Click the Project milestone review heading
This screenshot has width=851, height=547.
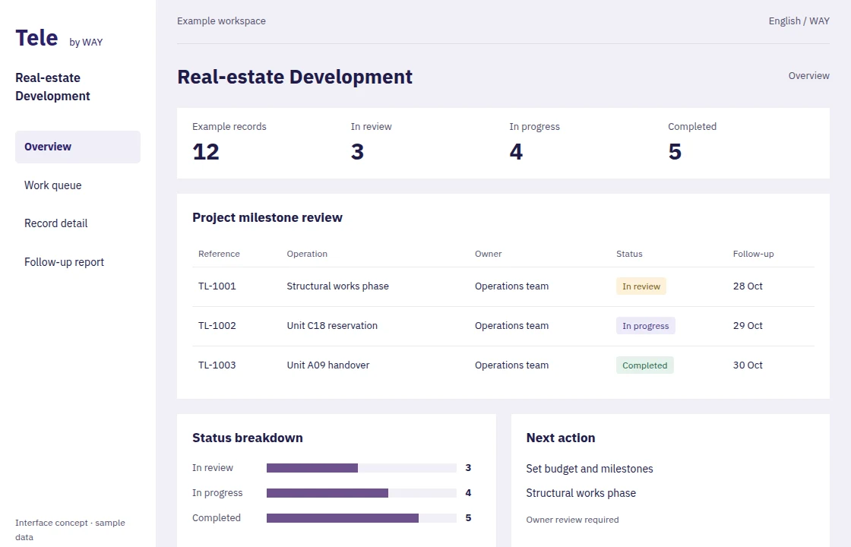pyautogui.click(x=267, y=217)
